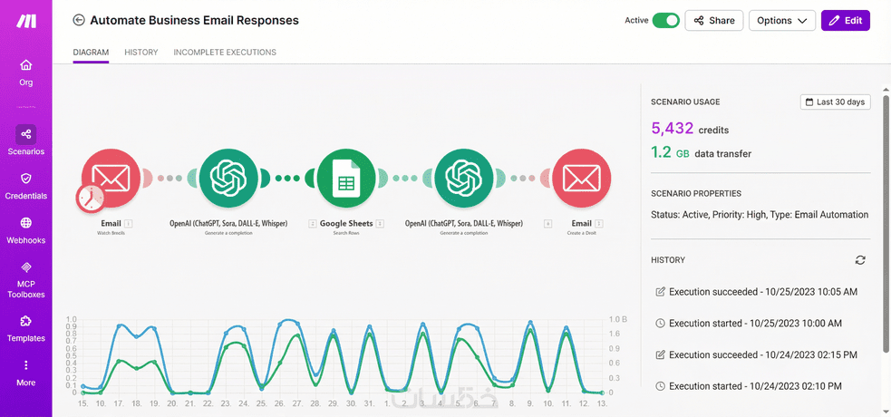This screenshot has width=891, height=417.
Task: Open Execution succeeded 10/25/2023 10:05 AM entry
Action: [x=756, y=292]
